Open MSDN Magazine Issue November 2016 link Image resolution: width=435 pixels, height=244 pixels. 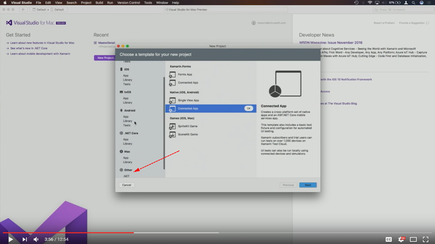331,42
